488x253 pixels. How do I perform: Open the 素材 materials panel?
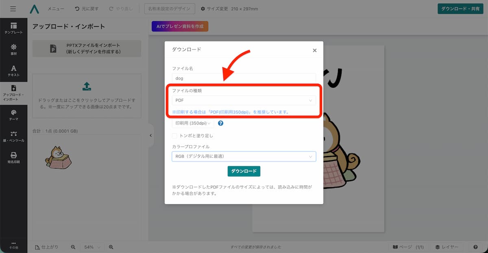(x=13, y=50)
